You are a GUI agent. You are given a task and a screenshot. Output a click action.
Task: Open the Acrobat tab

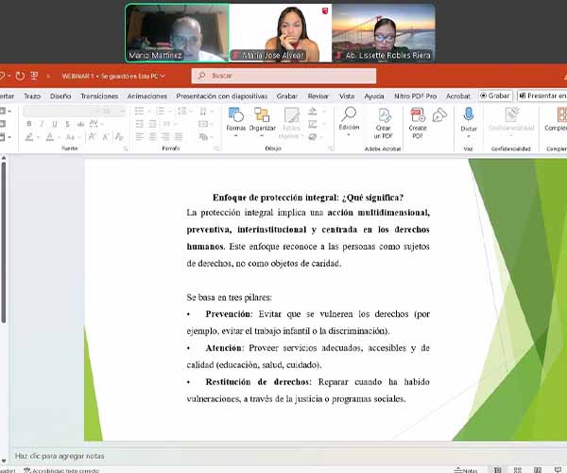(457, 96)
